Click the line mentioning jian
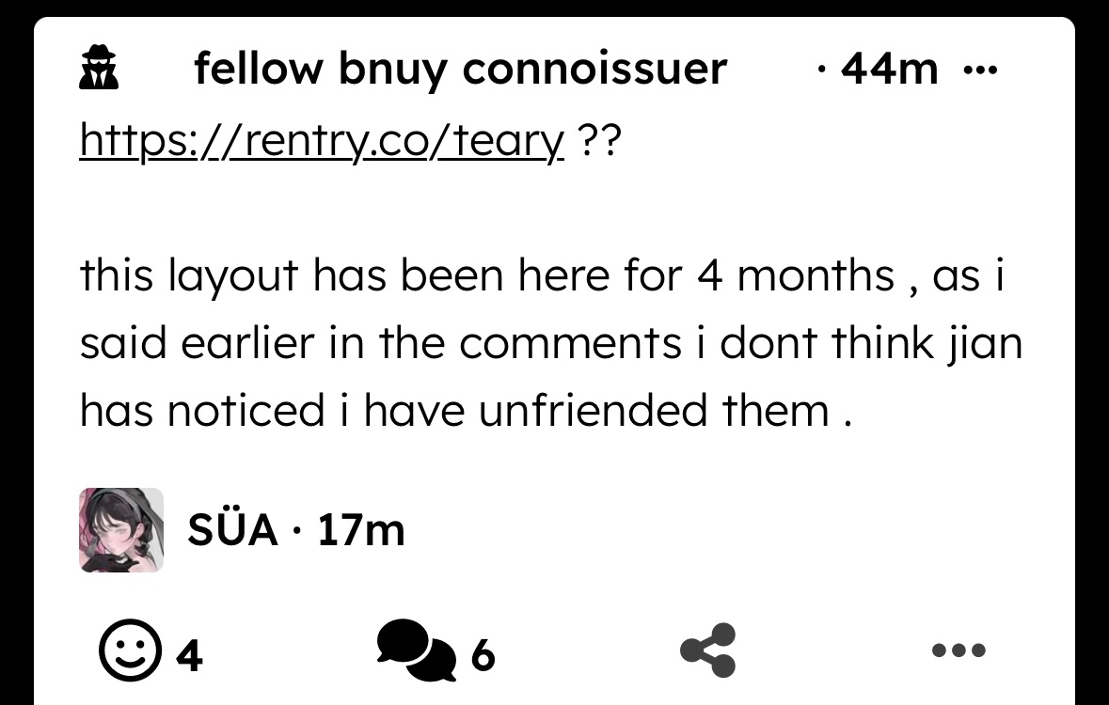 pos(550,343)
